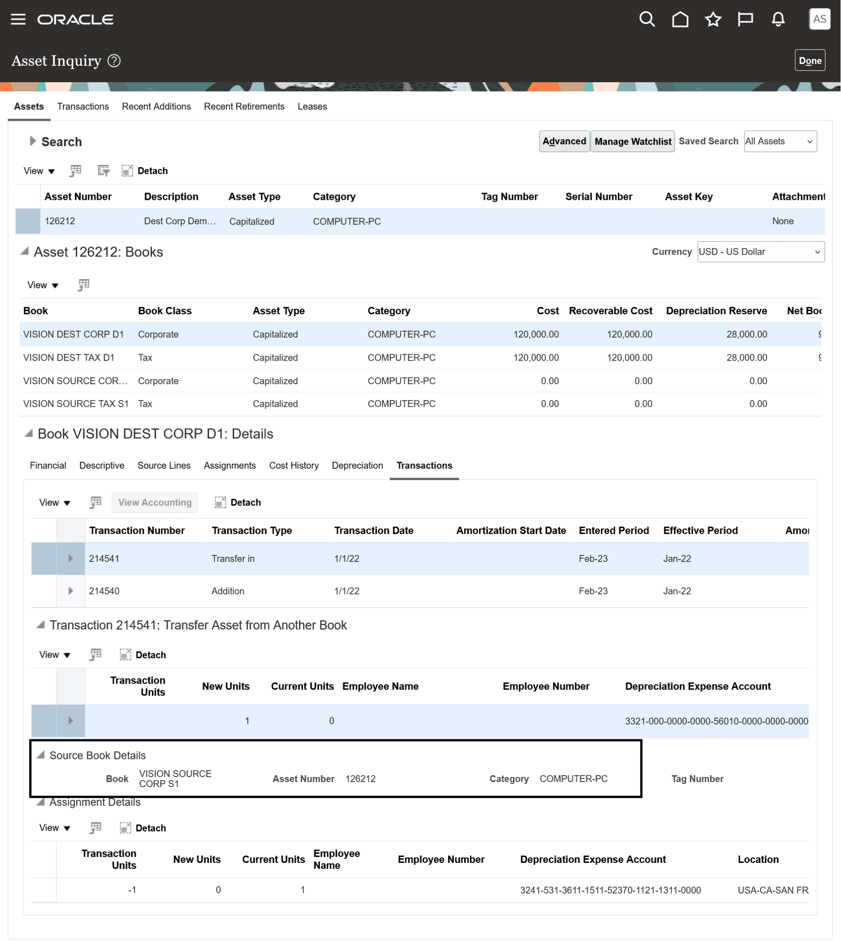Click Done to close Asset Inquiry
The image size is (841, 941).
tap(810, 60)
